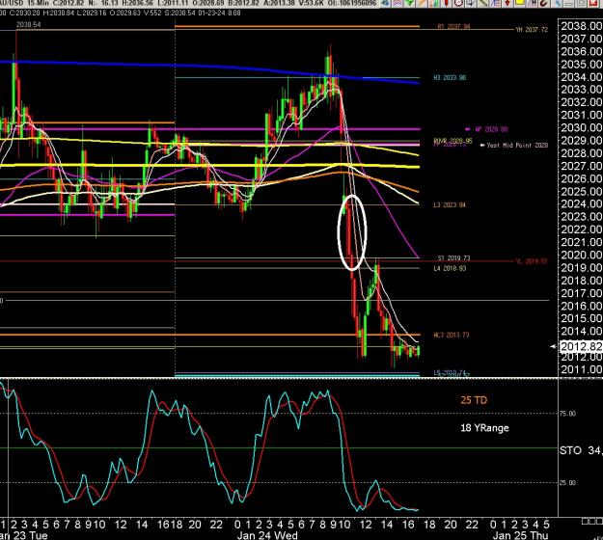Click 2024.00 on the price axis

pos(581,204)
